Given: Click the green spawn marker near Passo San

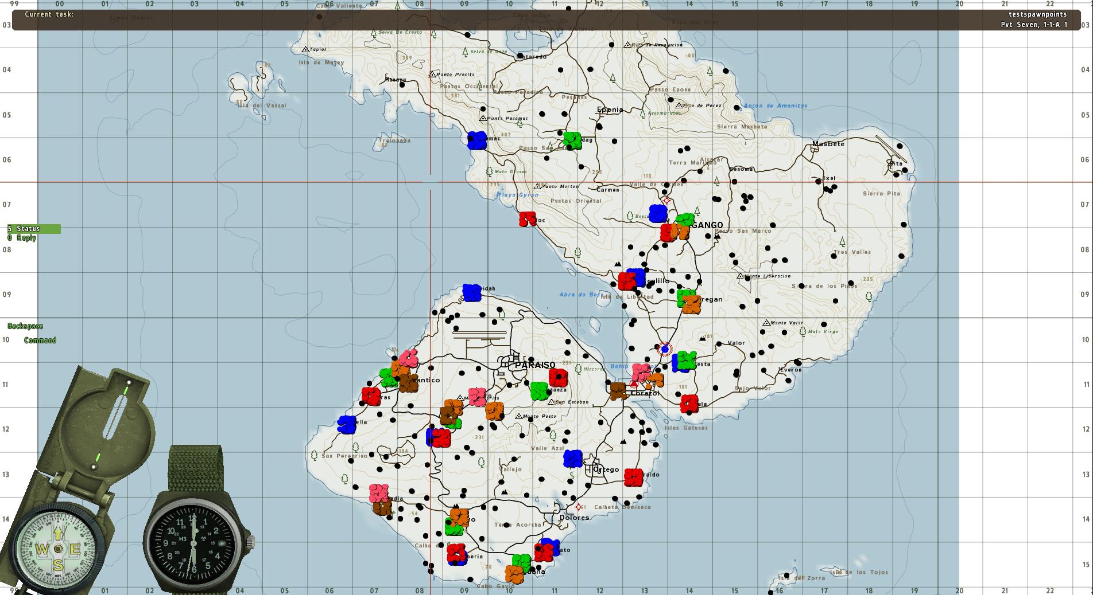Looking at the screenshot, I should [x=572, y=140].
